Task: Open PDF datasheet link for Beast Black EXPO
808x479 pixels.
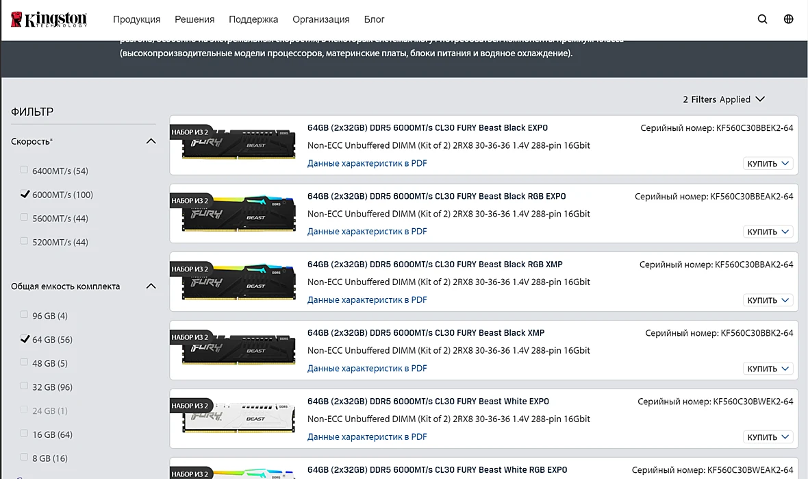Action: pyautogui.click(x=367, y=163)
